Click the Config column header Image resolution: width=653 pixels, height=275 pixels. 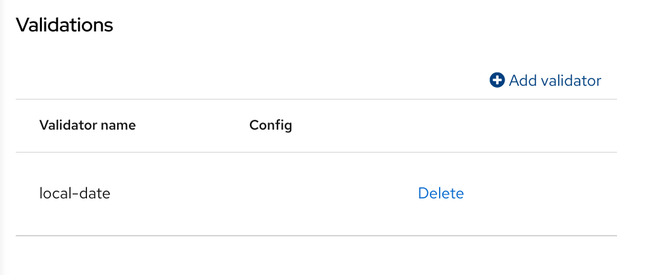pyautogui.click(x=270, y=125)
